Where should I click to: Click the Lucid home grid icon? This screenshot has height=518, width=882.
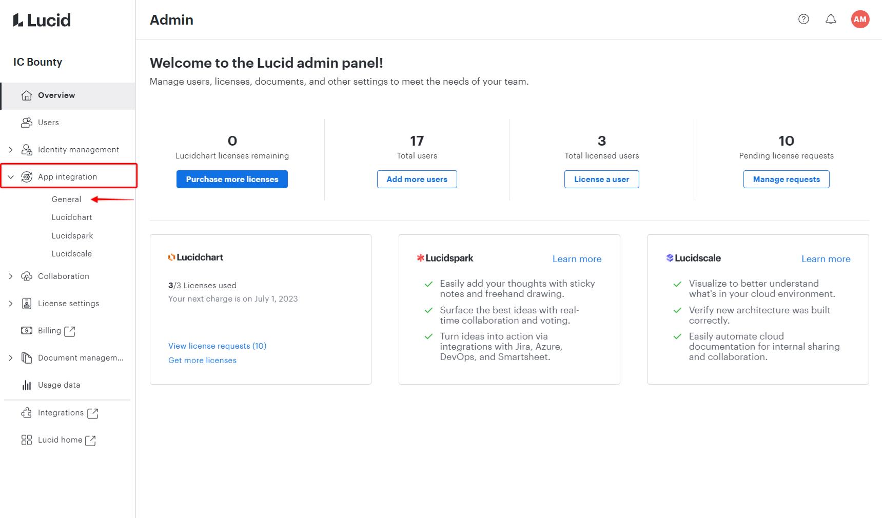[27, 440]
